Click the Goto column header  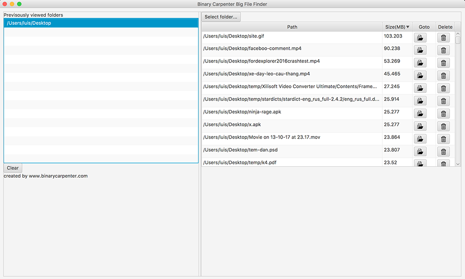click(424, 27)
